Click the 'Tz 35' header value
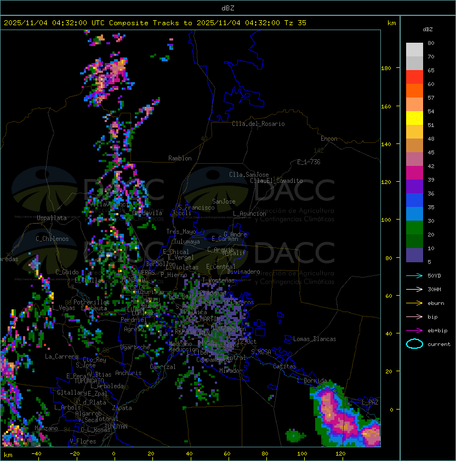 [x=295, y=23]
